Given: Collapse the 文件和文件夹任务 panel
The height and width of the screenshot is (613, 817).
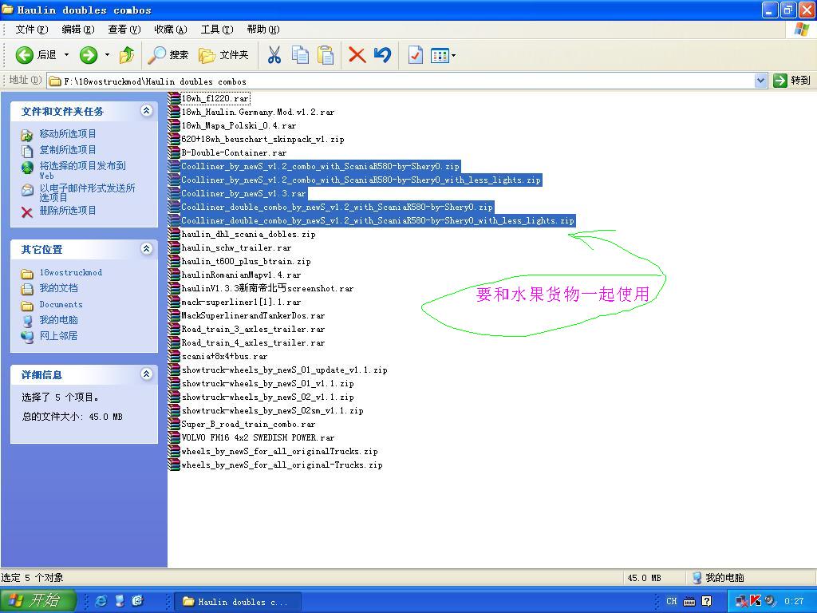Looking at the screenshot, I should click(146, 111).
